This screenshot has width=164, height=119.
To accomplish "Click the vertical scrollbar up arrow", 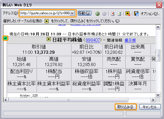I will click(x=158, y=27).
